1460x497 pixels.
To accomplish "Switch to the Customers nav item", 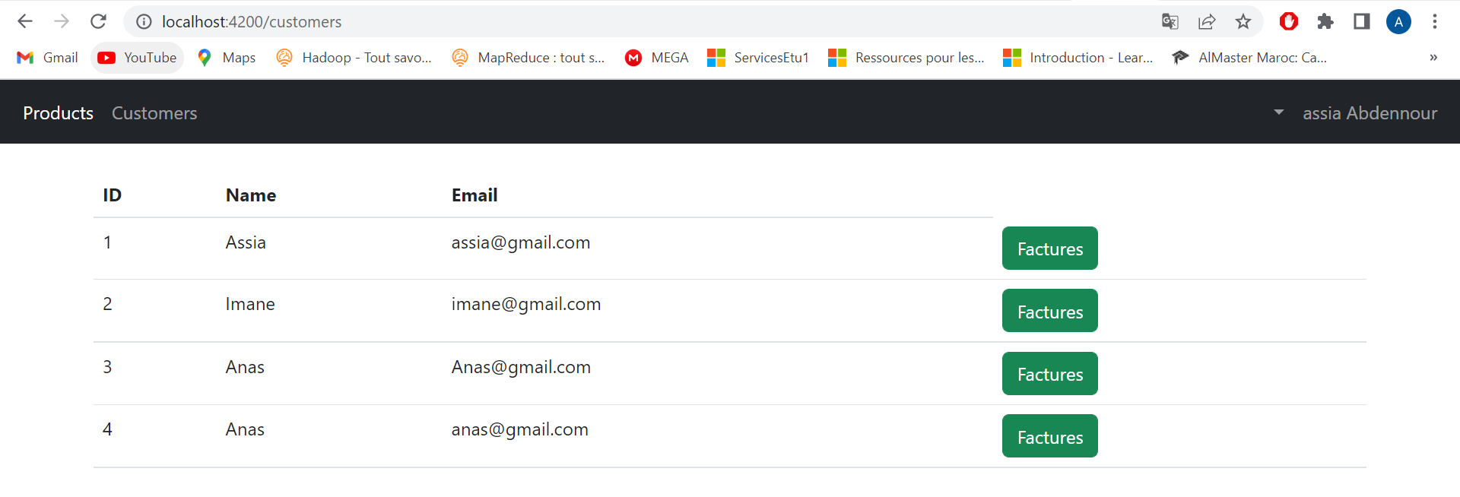I will click(154, 112).
